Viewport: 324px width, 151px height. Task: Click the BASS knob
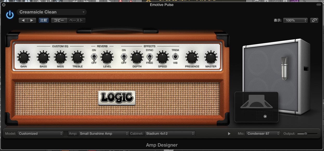[x=43, y=57]
